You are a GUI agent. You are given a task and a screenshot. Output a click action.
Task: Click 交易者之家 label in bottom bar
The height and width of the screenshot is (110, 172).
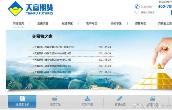tap(22, 104)
